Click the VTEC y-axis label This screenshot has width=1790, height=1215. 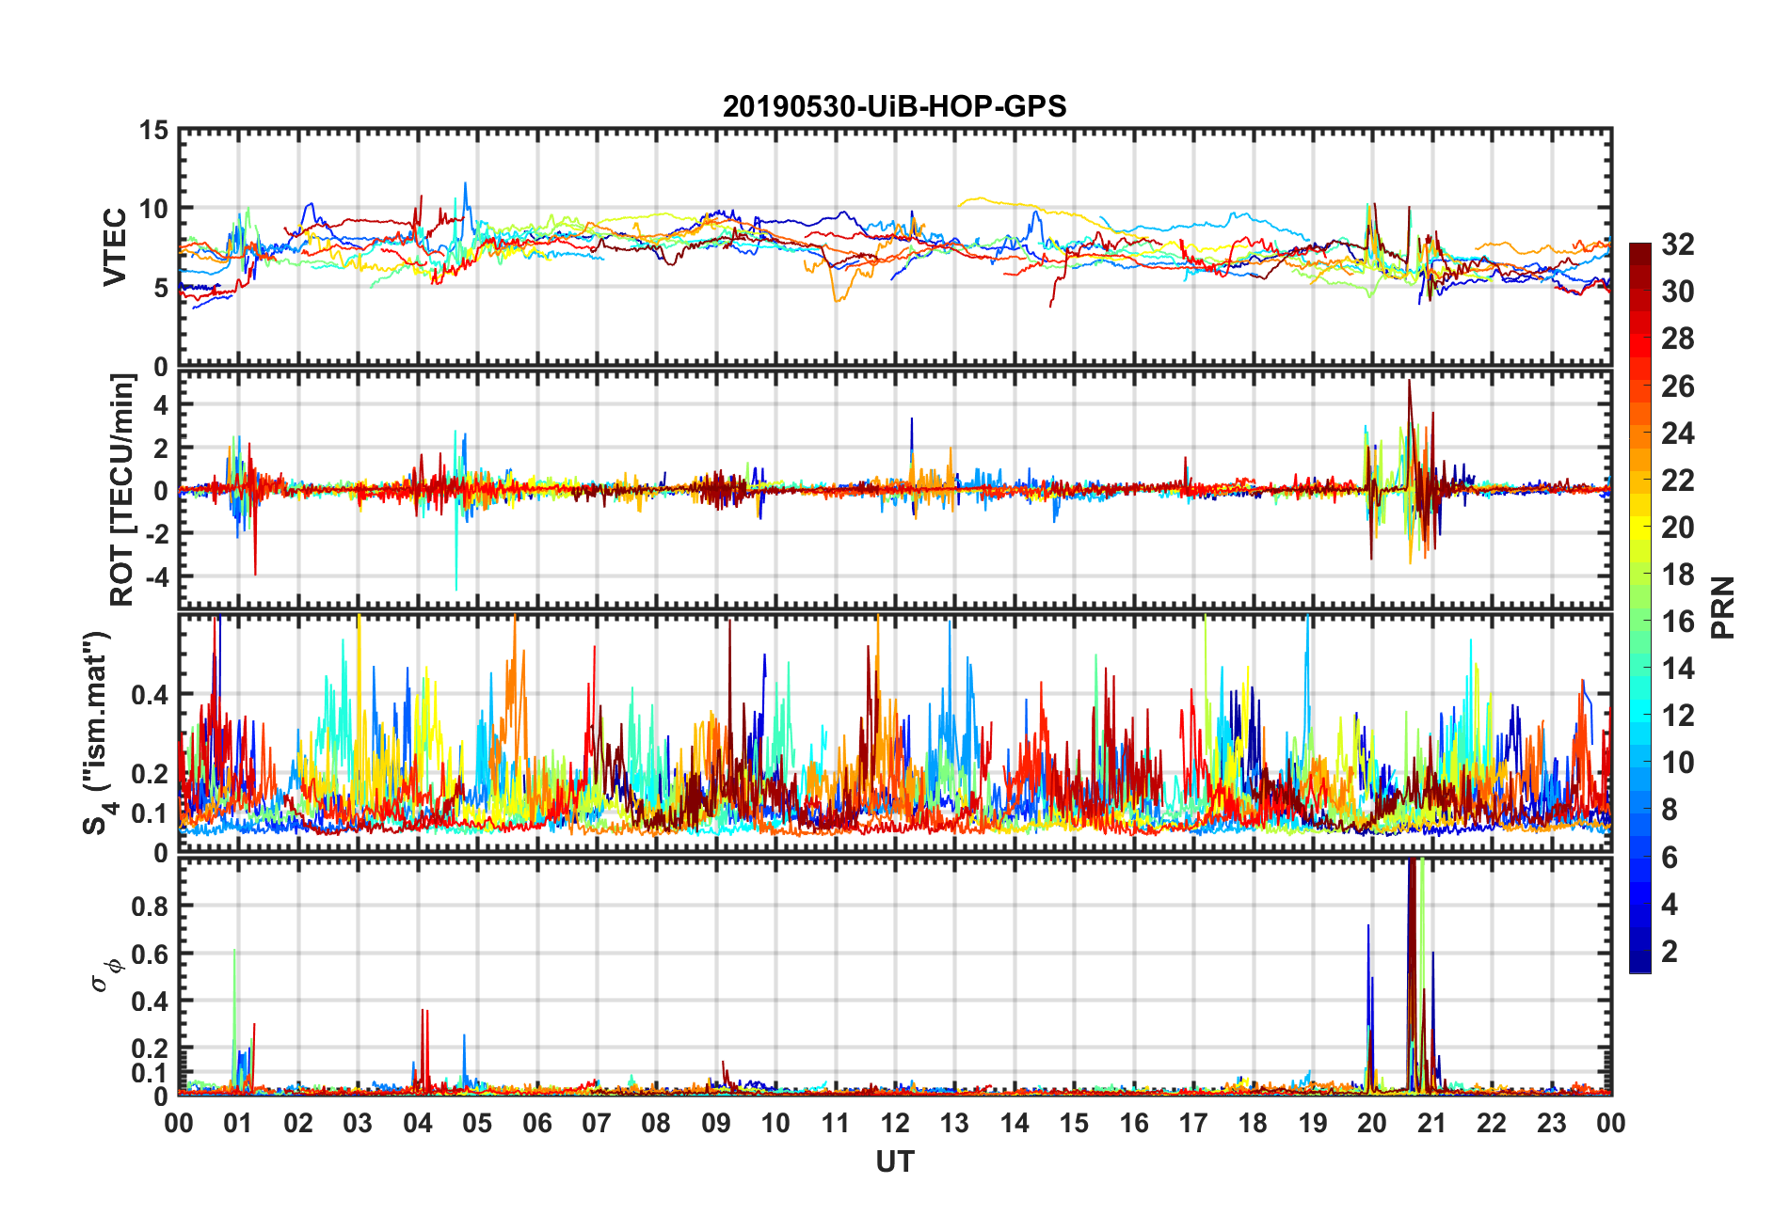pos(114,247)
